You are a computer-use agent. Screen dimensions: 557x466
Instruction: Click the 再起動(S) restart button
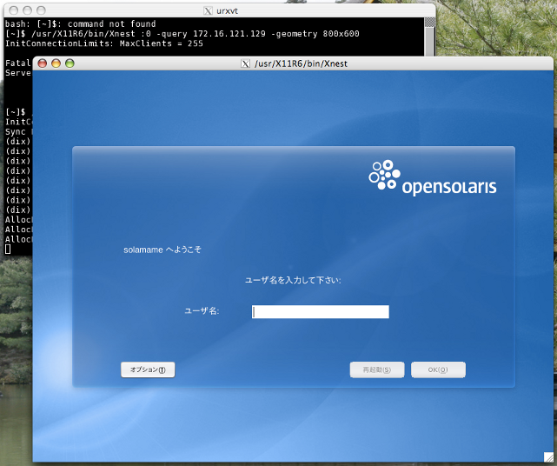[x=377, y=369]
